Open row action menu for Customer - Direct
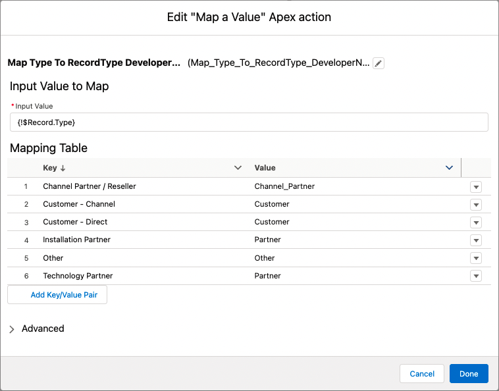Viewport: 499px width, 391px height. [477, 222]
